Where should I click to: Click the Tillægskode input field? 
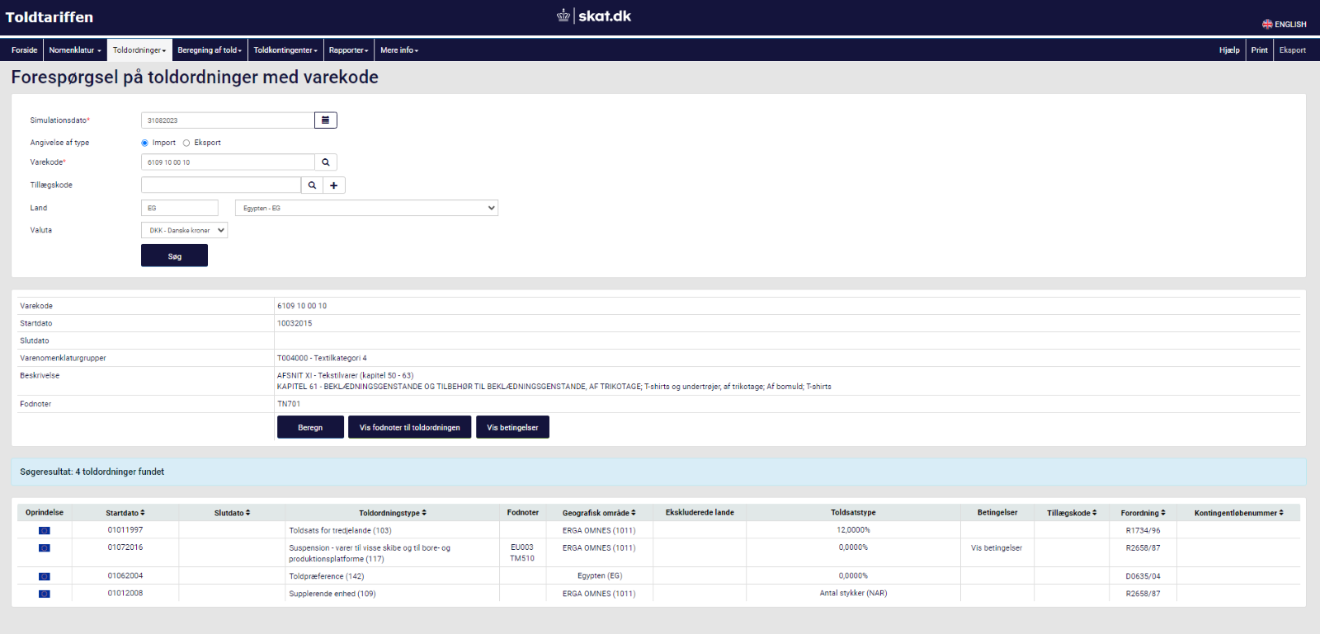tap(221, 186)
